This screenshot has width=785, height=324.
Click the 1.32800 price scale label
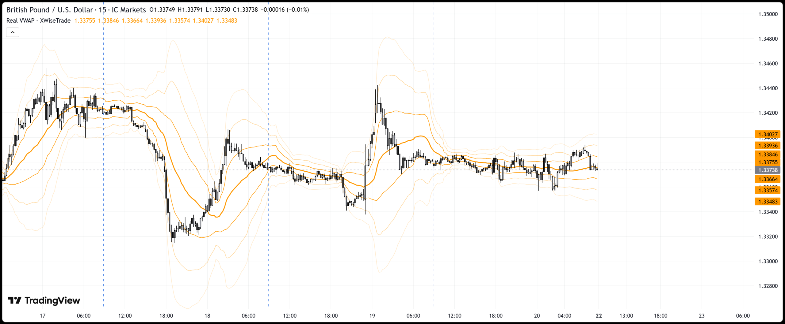tap(768, 286)
